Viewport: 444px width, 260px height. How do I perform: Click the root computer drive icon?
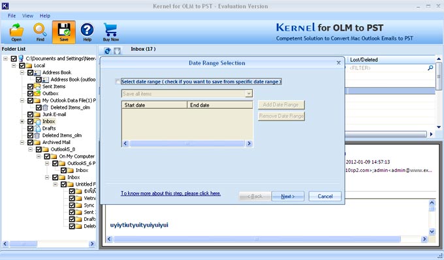pyautogui.click(x=21, y=59)
